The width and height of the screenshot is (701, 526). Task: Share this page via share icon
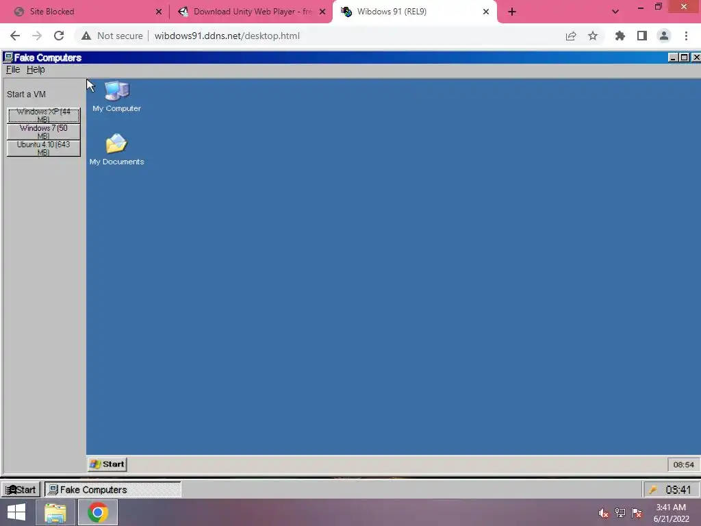(571, 36)
